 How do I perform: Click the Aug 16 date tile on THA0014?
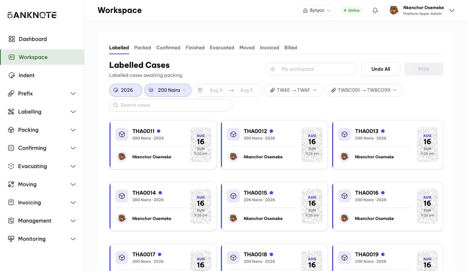(x=201, y=206)
